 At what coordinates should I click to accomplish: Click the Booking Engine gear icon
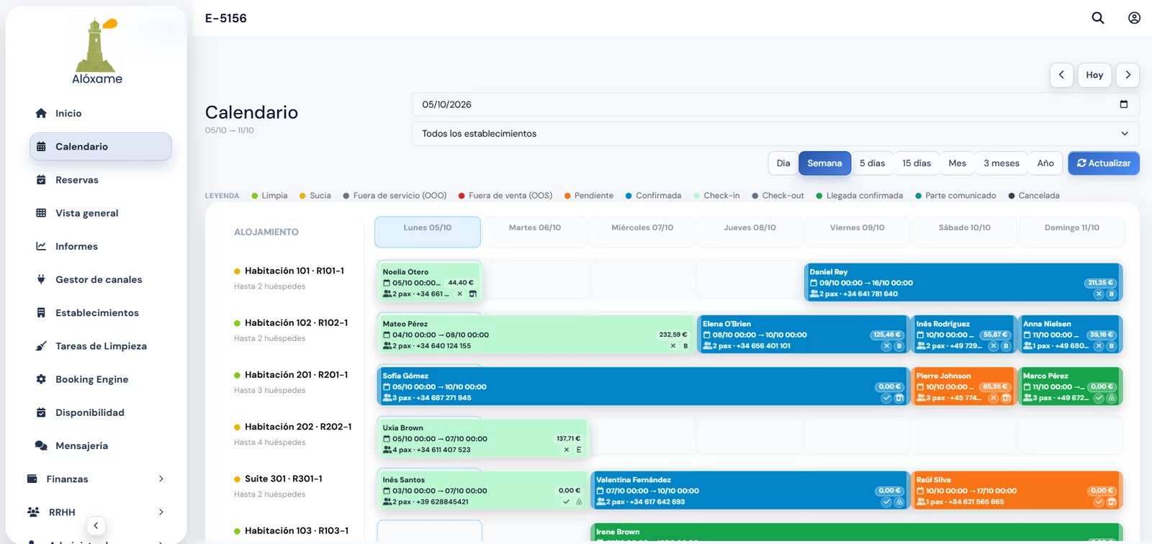41,379
